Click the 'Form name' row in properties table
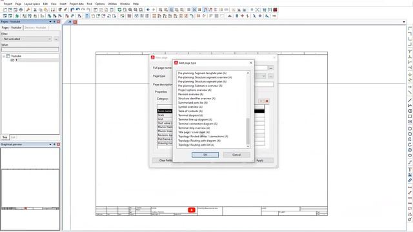The height and width of the screenshot is (232, 413). click(165, 111)
